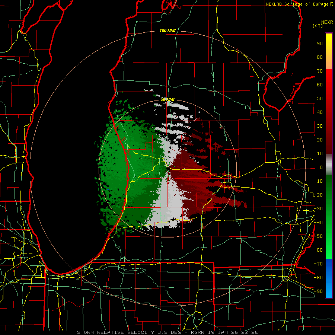Screen dimensions: 335x335
Task: Click the Storm Relative Velocity caption at bottom
Action: coord(167,332)
